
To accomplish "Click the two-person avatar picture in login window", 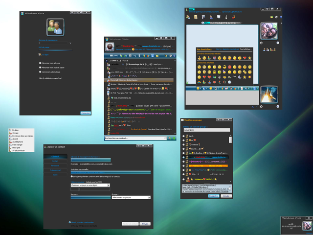I will [x=55, y=27].
